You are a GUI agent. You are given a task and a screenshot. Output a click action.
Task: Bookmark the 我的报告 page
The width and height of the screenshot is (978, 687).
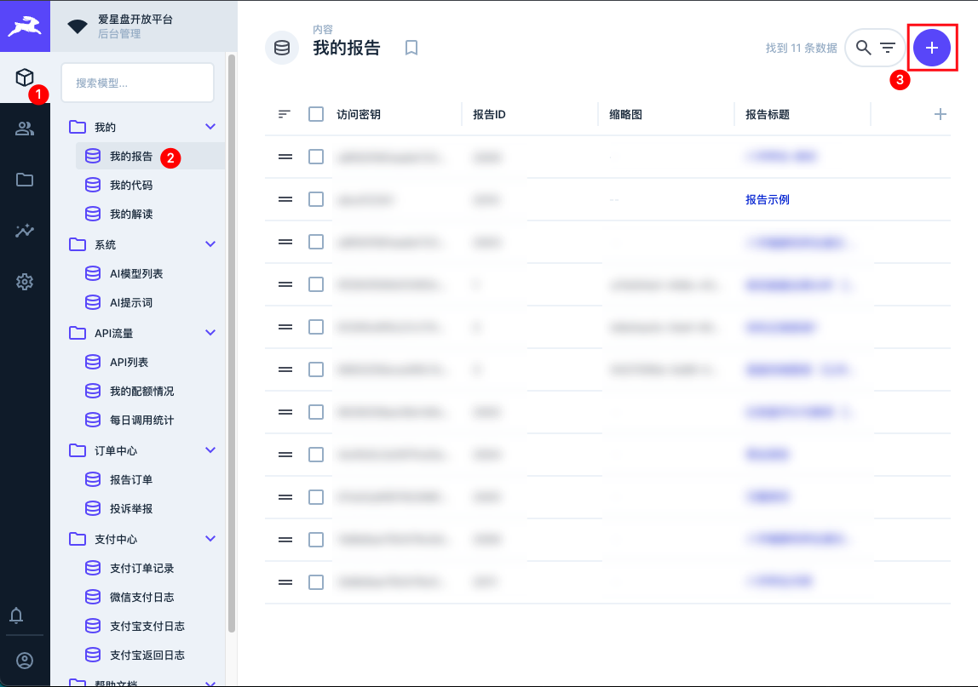pyautogui.click(x=411, y=48)
